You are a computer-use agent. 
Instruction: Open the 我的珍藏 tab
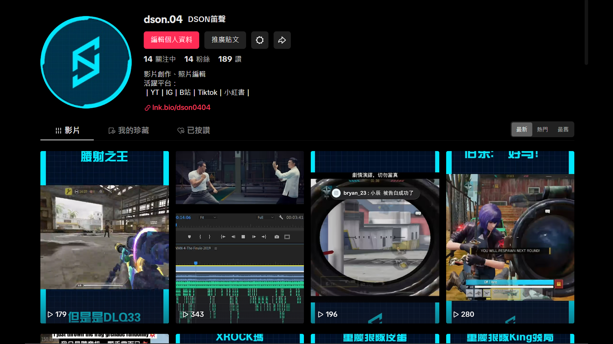[129, 130]
